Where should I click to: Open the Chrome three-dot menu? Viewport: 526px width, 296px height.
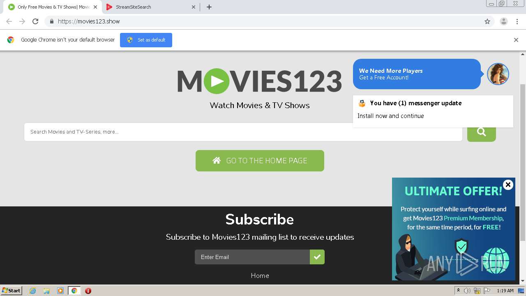coord(517,21)
